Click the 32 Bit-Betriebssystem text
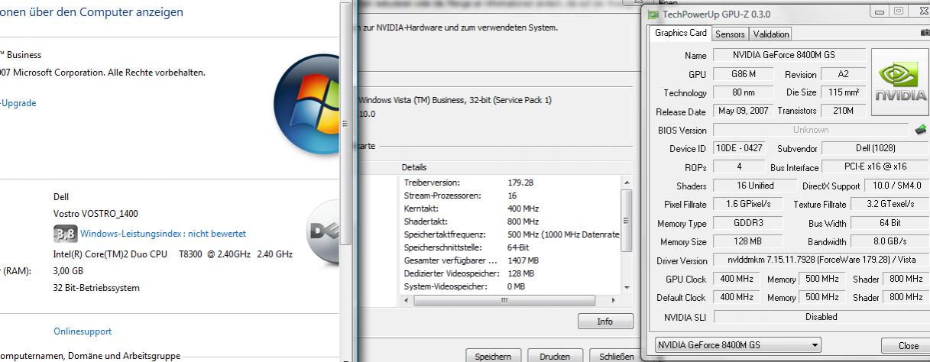The image size is (930, 362). tap(96, 288)
